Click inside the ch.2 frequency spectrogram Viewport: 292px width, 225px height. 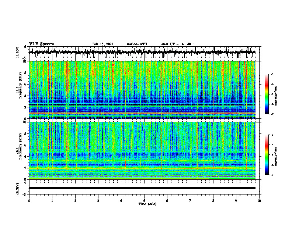click(x=142, y=151)
